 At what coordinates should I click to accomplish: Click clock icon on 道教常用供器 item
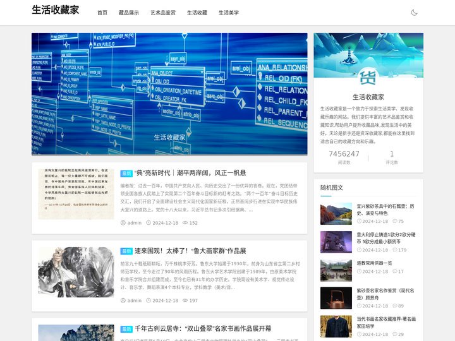[359, 272]
